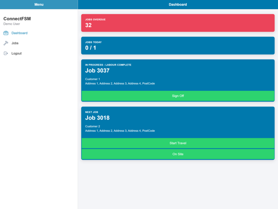This screenshot has height=209, width=278.
Task: Click the Customer 2 text
Action: pos(93,126)
